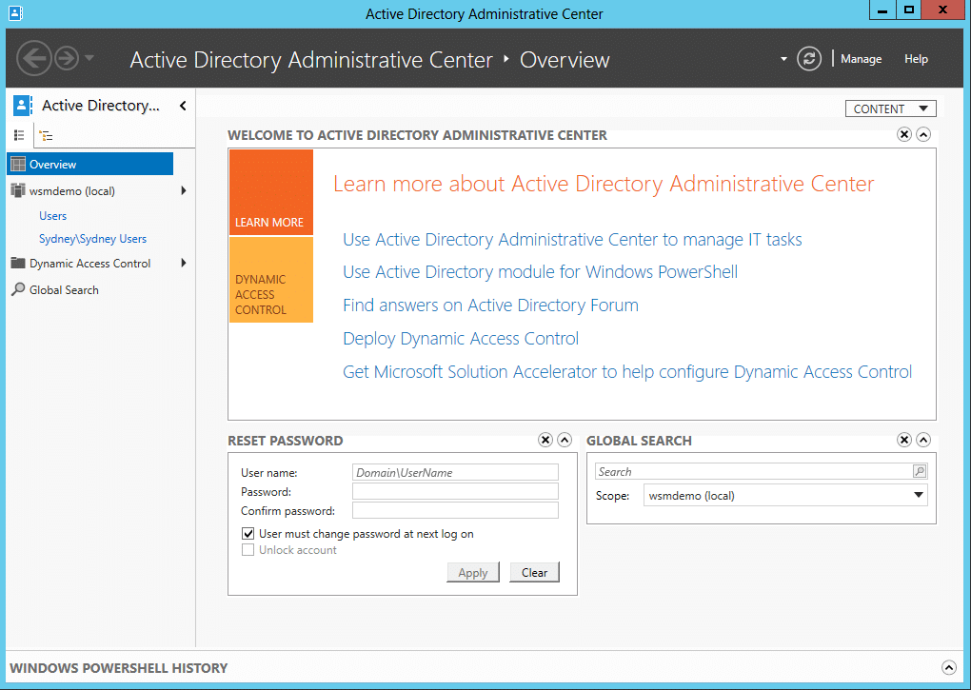
Task: Collapse the Global Search tile
Action: tap(923, 440)
